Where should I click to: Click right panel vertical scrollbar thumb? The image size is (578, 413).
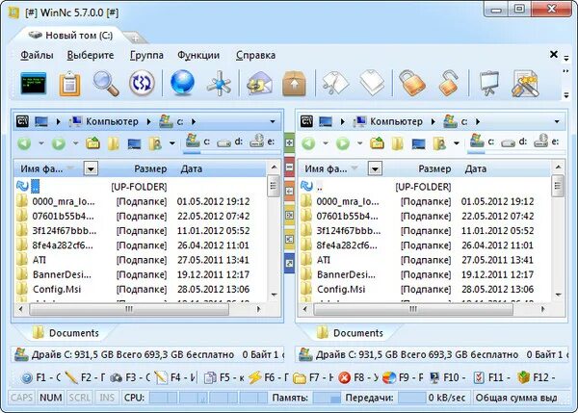click(558, 187)
